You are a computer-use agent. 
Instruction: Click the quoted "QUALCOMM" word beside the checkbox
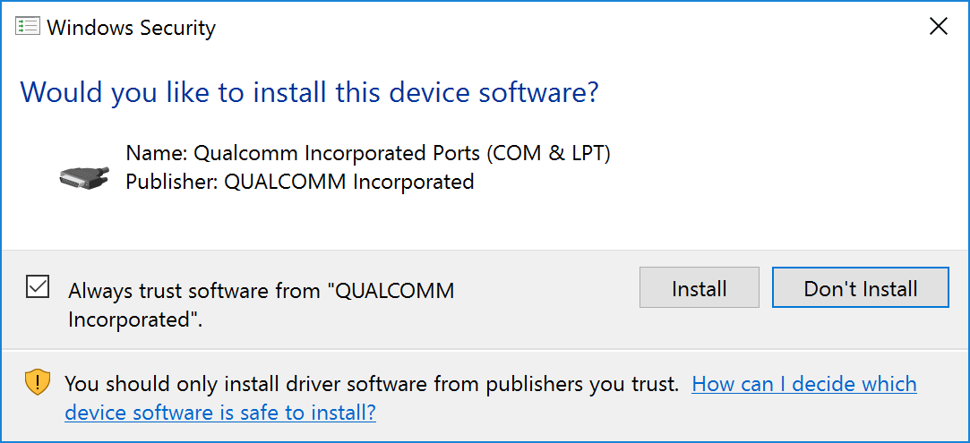tap(391, 291)
